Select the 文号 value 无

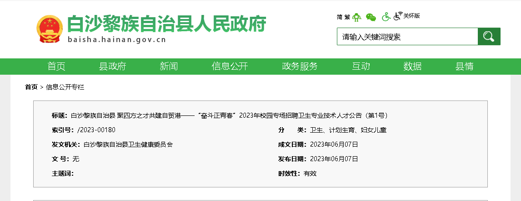click(76, 159)
